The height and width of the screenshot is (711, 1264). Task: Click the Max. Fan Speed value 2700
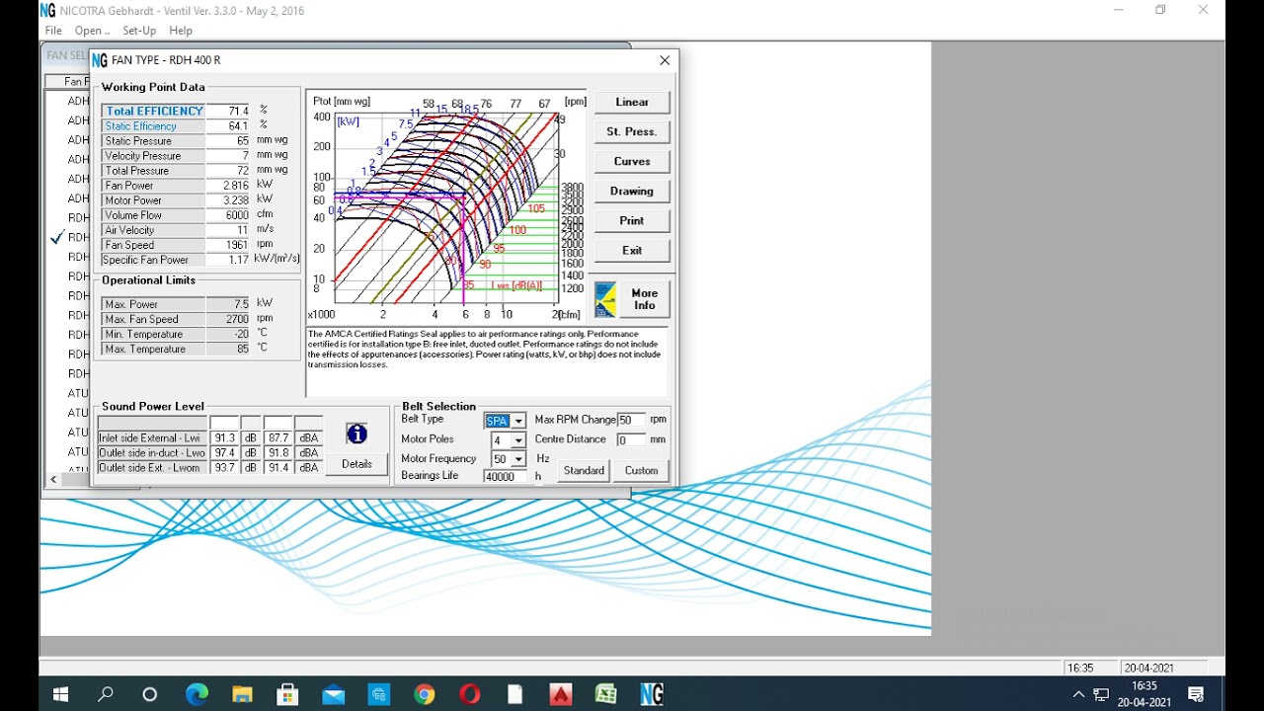point(229,319)
